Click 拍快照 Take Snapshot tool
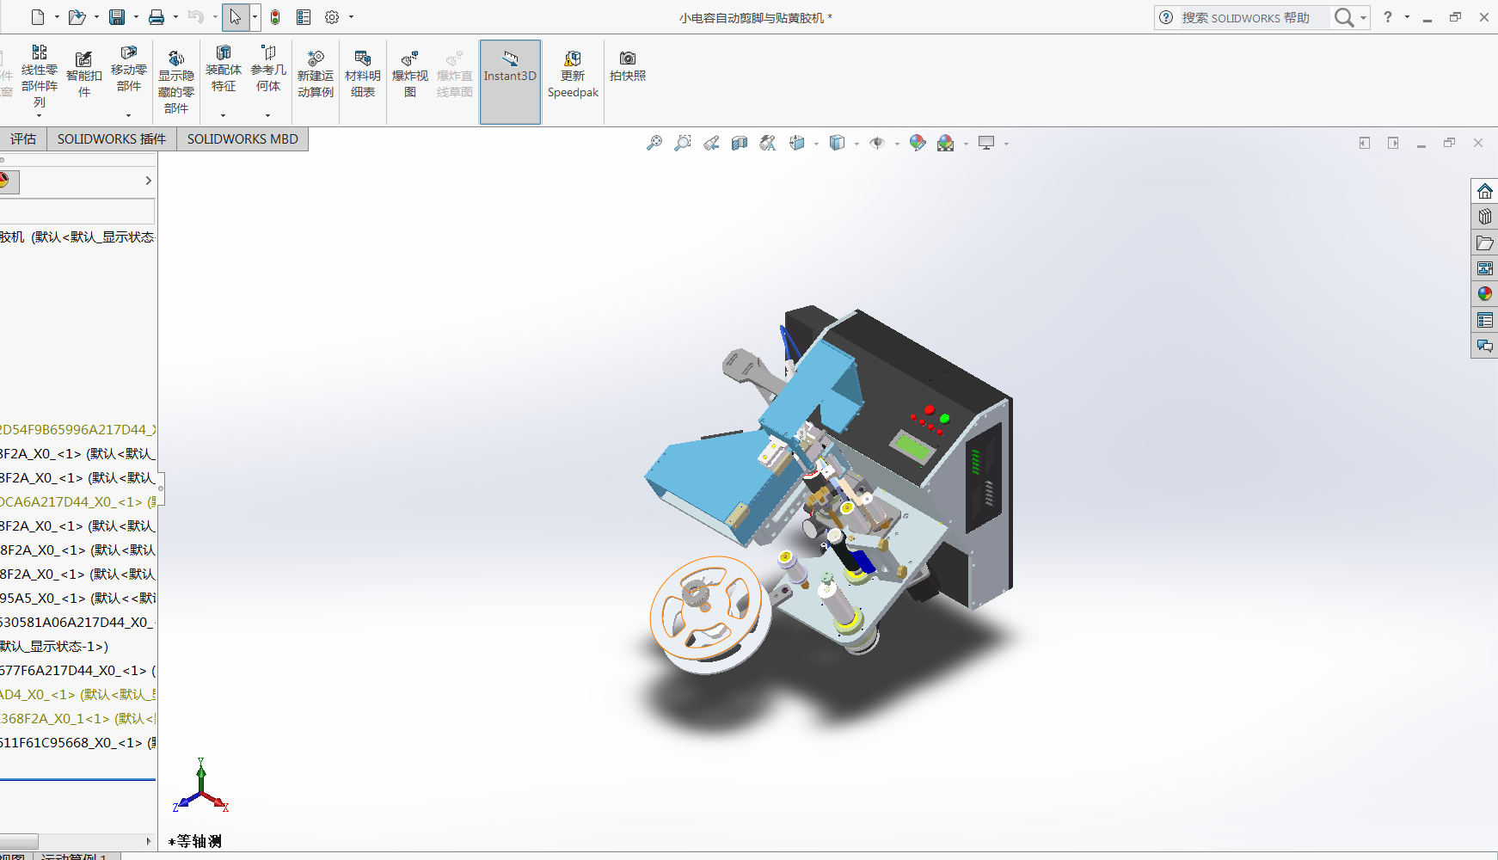 pos(628,66)
